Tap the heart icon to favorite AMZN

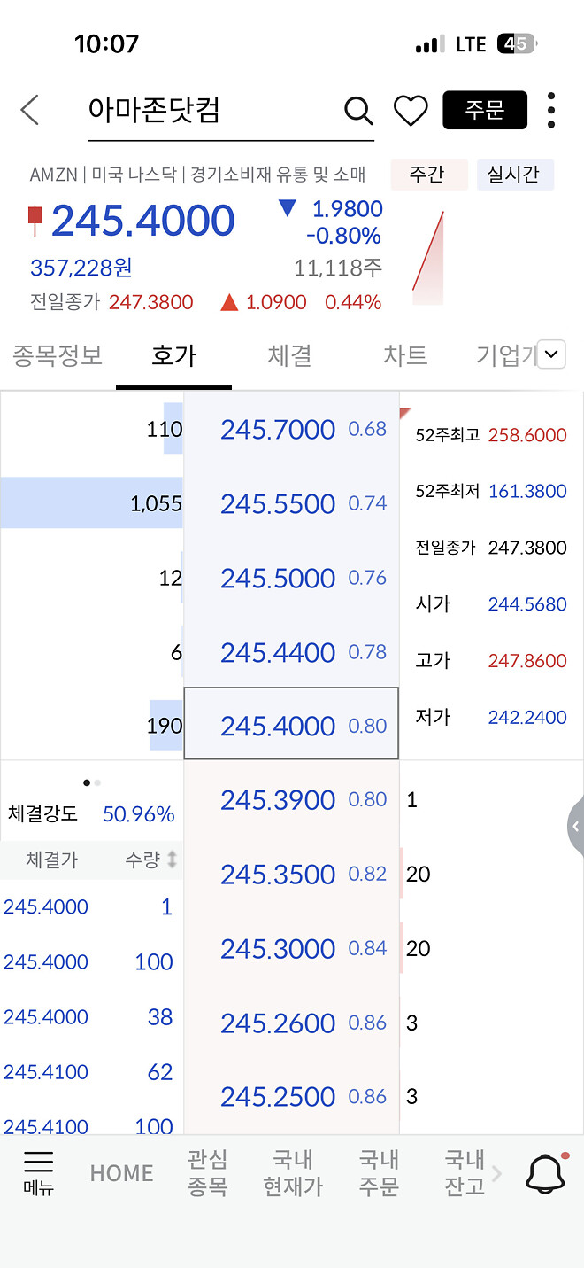(411, 111)
